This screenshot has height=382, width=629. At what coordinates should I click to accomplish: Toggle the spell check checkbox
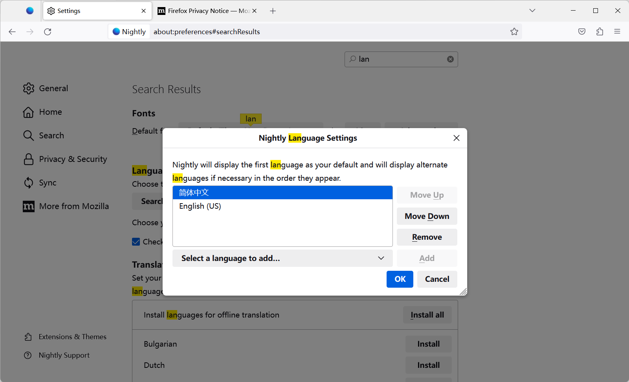136,242
